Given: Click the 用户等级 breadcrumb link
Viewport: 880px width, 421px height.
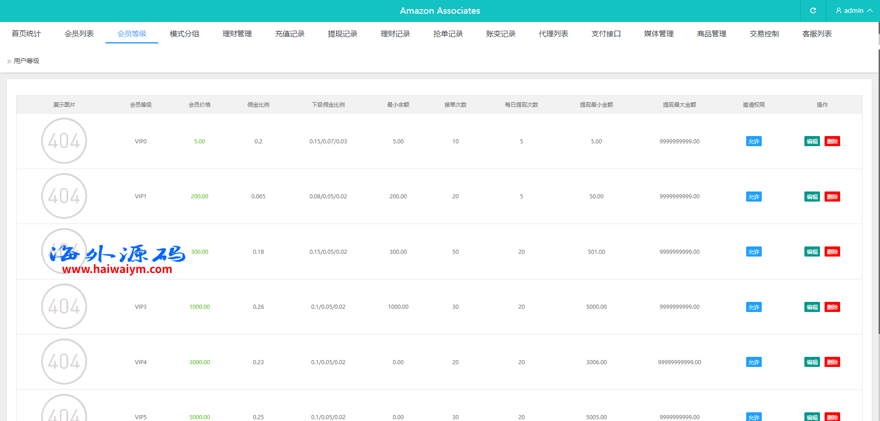Looking at the screenshot, I should [x=27, y=61].
